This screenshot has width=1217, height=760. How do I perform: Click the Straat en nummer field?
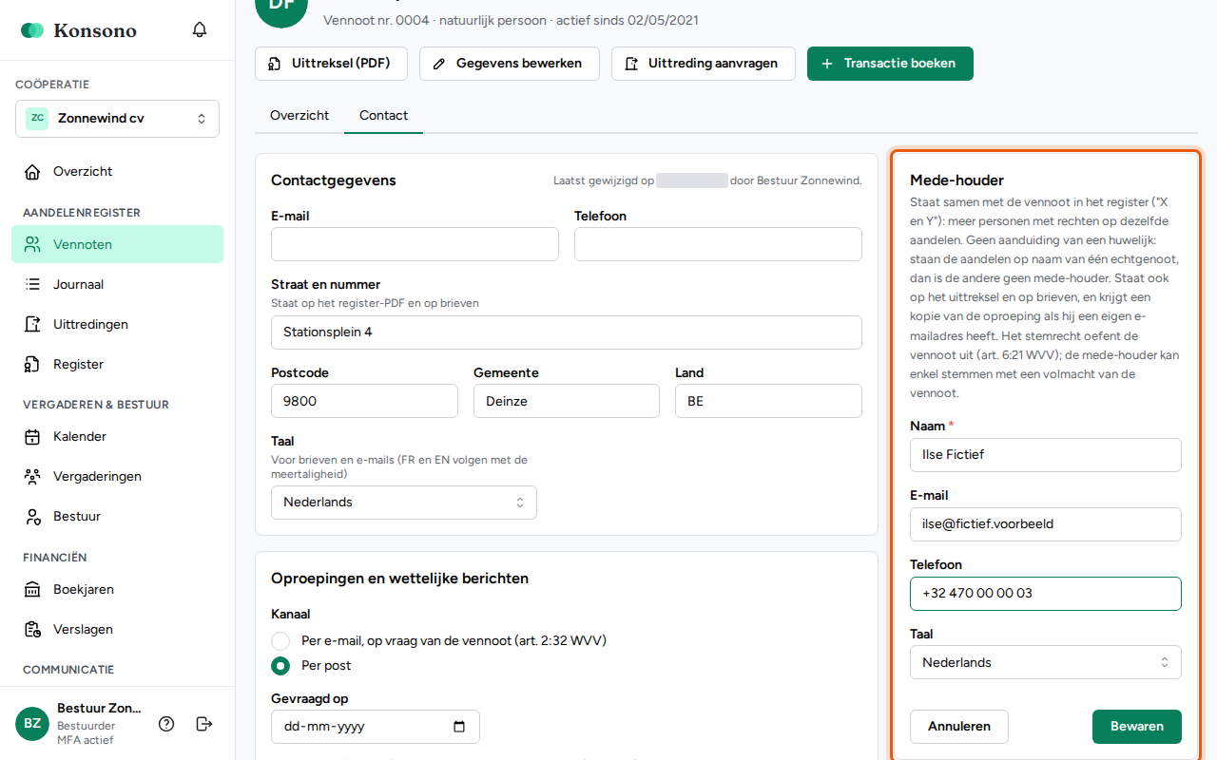tap(567, 332)
